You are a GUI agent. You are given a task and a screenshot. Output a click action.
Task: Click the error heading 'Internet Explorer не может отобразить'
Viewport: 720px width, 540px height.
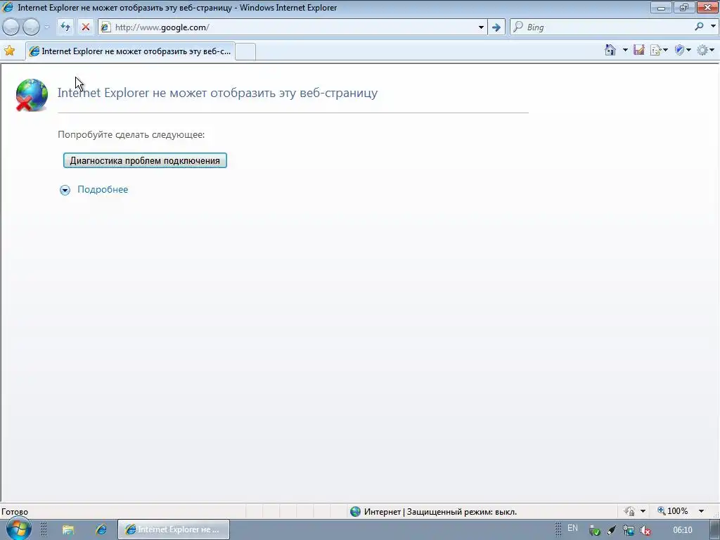(218, 93)
